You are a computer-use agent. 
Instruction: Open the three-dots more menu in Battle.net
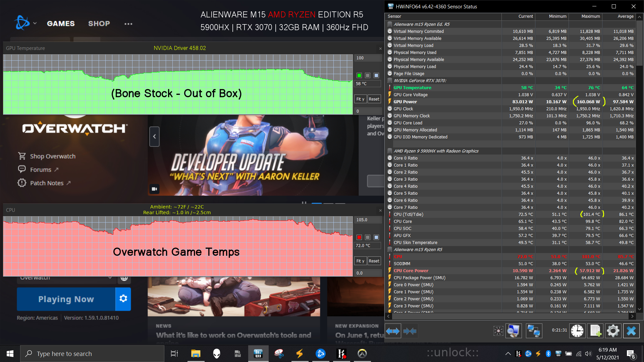click(x=128, y=24)
